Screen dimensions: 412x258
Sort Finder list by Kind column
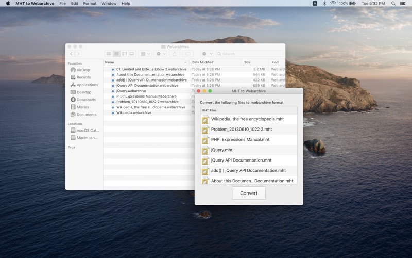[x=277, y=62]
